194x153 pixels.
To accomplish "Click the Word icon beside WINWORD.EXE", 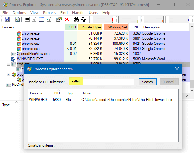I will pos(13,59).
